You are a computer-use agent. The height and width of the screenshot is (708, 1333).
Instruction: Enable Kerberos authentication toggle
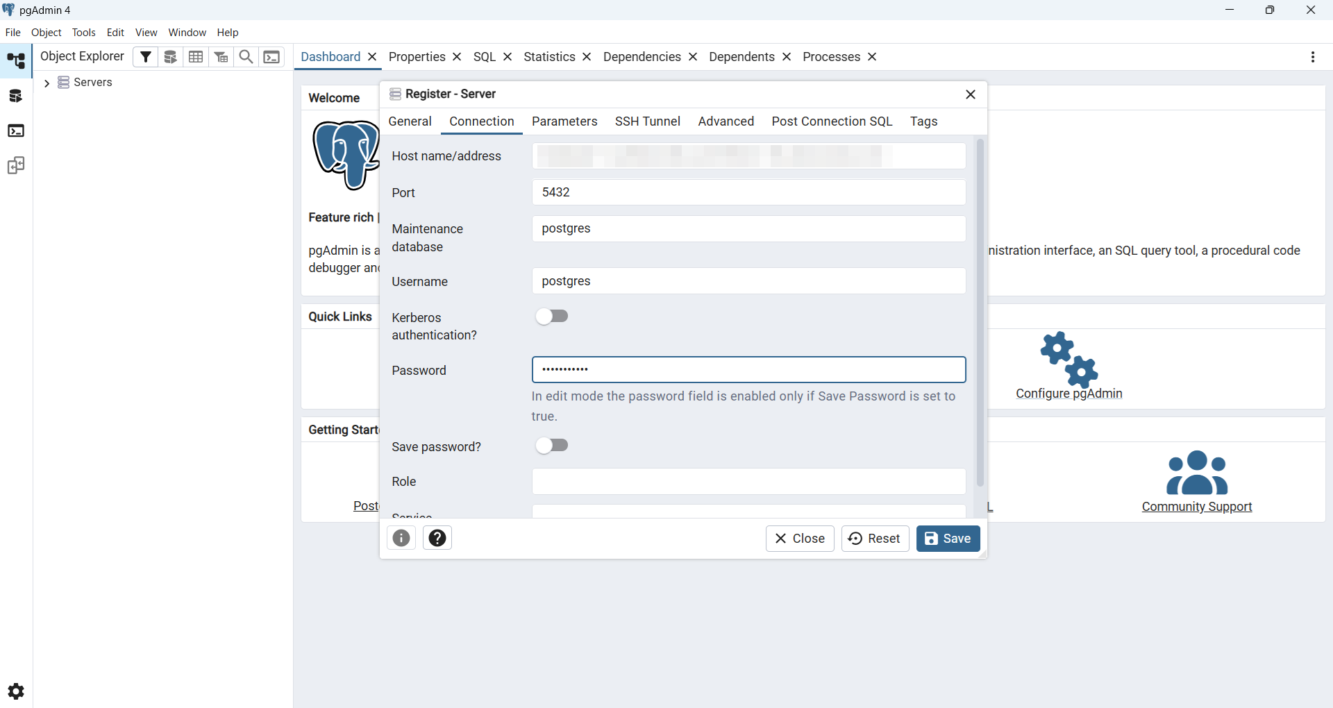coord(553,317)
